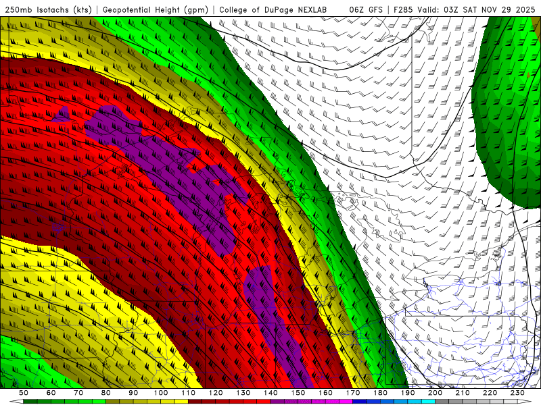This screenshot has height=405, width=541.
Task: Click the 50 value on the color scale
Action: (x=24, y=393)
